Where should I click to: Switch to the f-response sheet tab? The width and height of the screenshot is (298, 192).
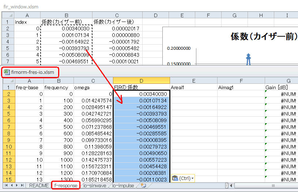pos(66,185)
